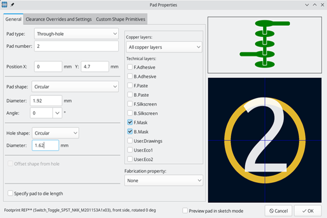Click the OK button

coord(308,211)
